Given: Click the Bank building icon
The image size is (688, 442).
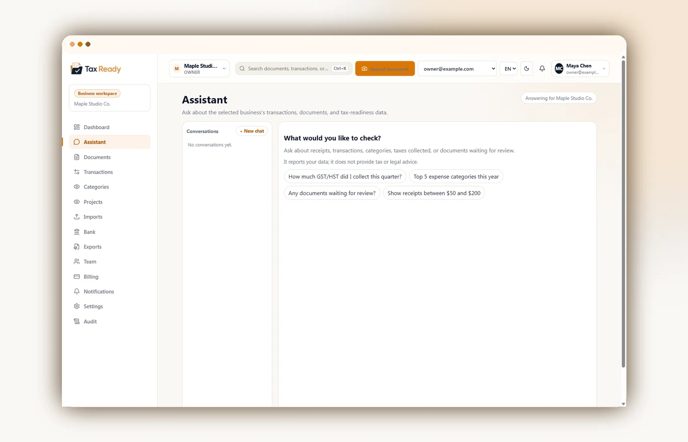Looking at the screenshot, I should pyautogui.click(x=77, y=232).
